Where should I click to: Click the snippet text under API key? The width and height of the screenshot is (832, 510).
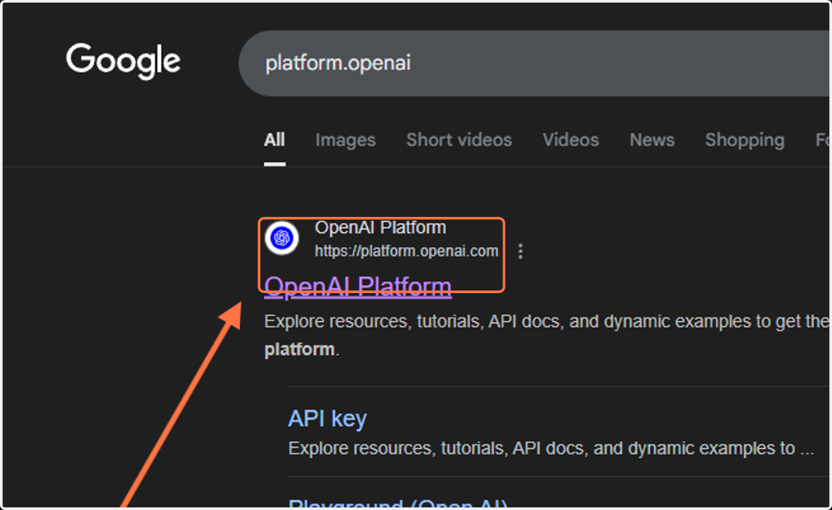click(551, 448)
